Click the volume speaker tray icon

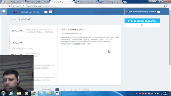point(158,94)
